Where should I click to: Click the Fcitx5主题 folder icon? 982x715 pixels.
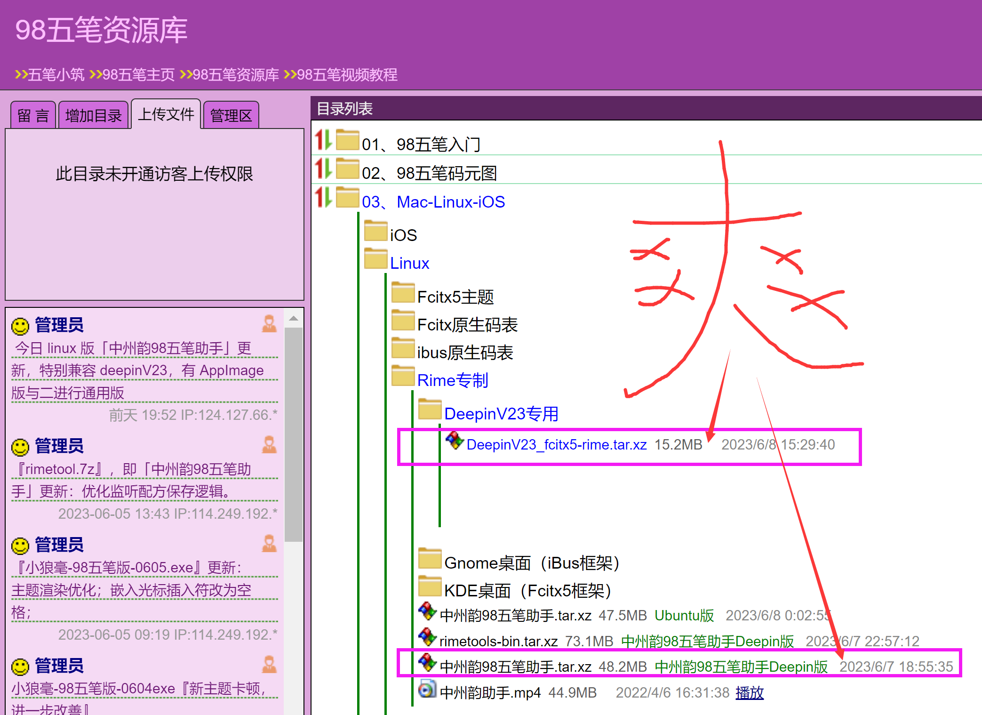pos(403,293)
